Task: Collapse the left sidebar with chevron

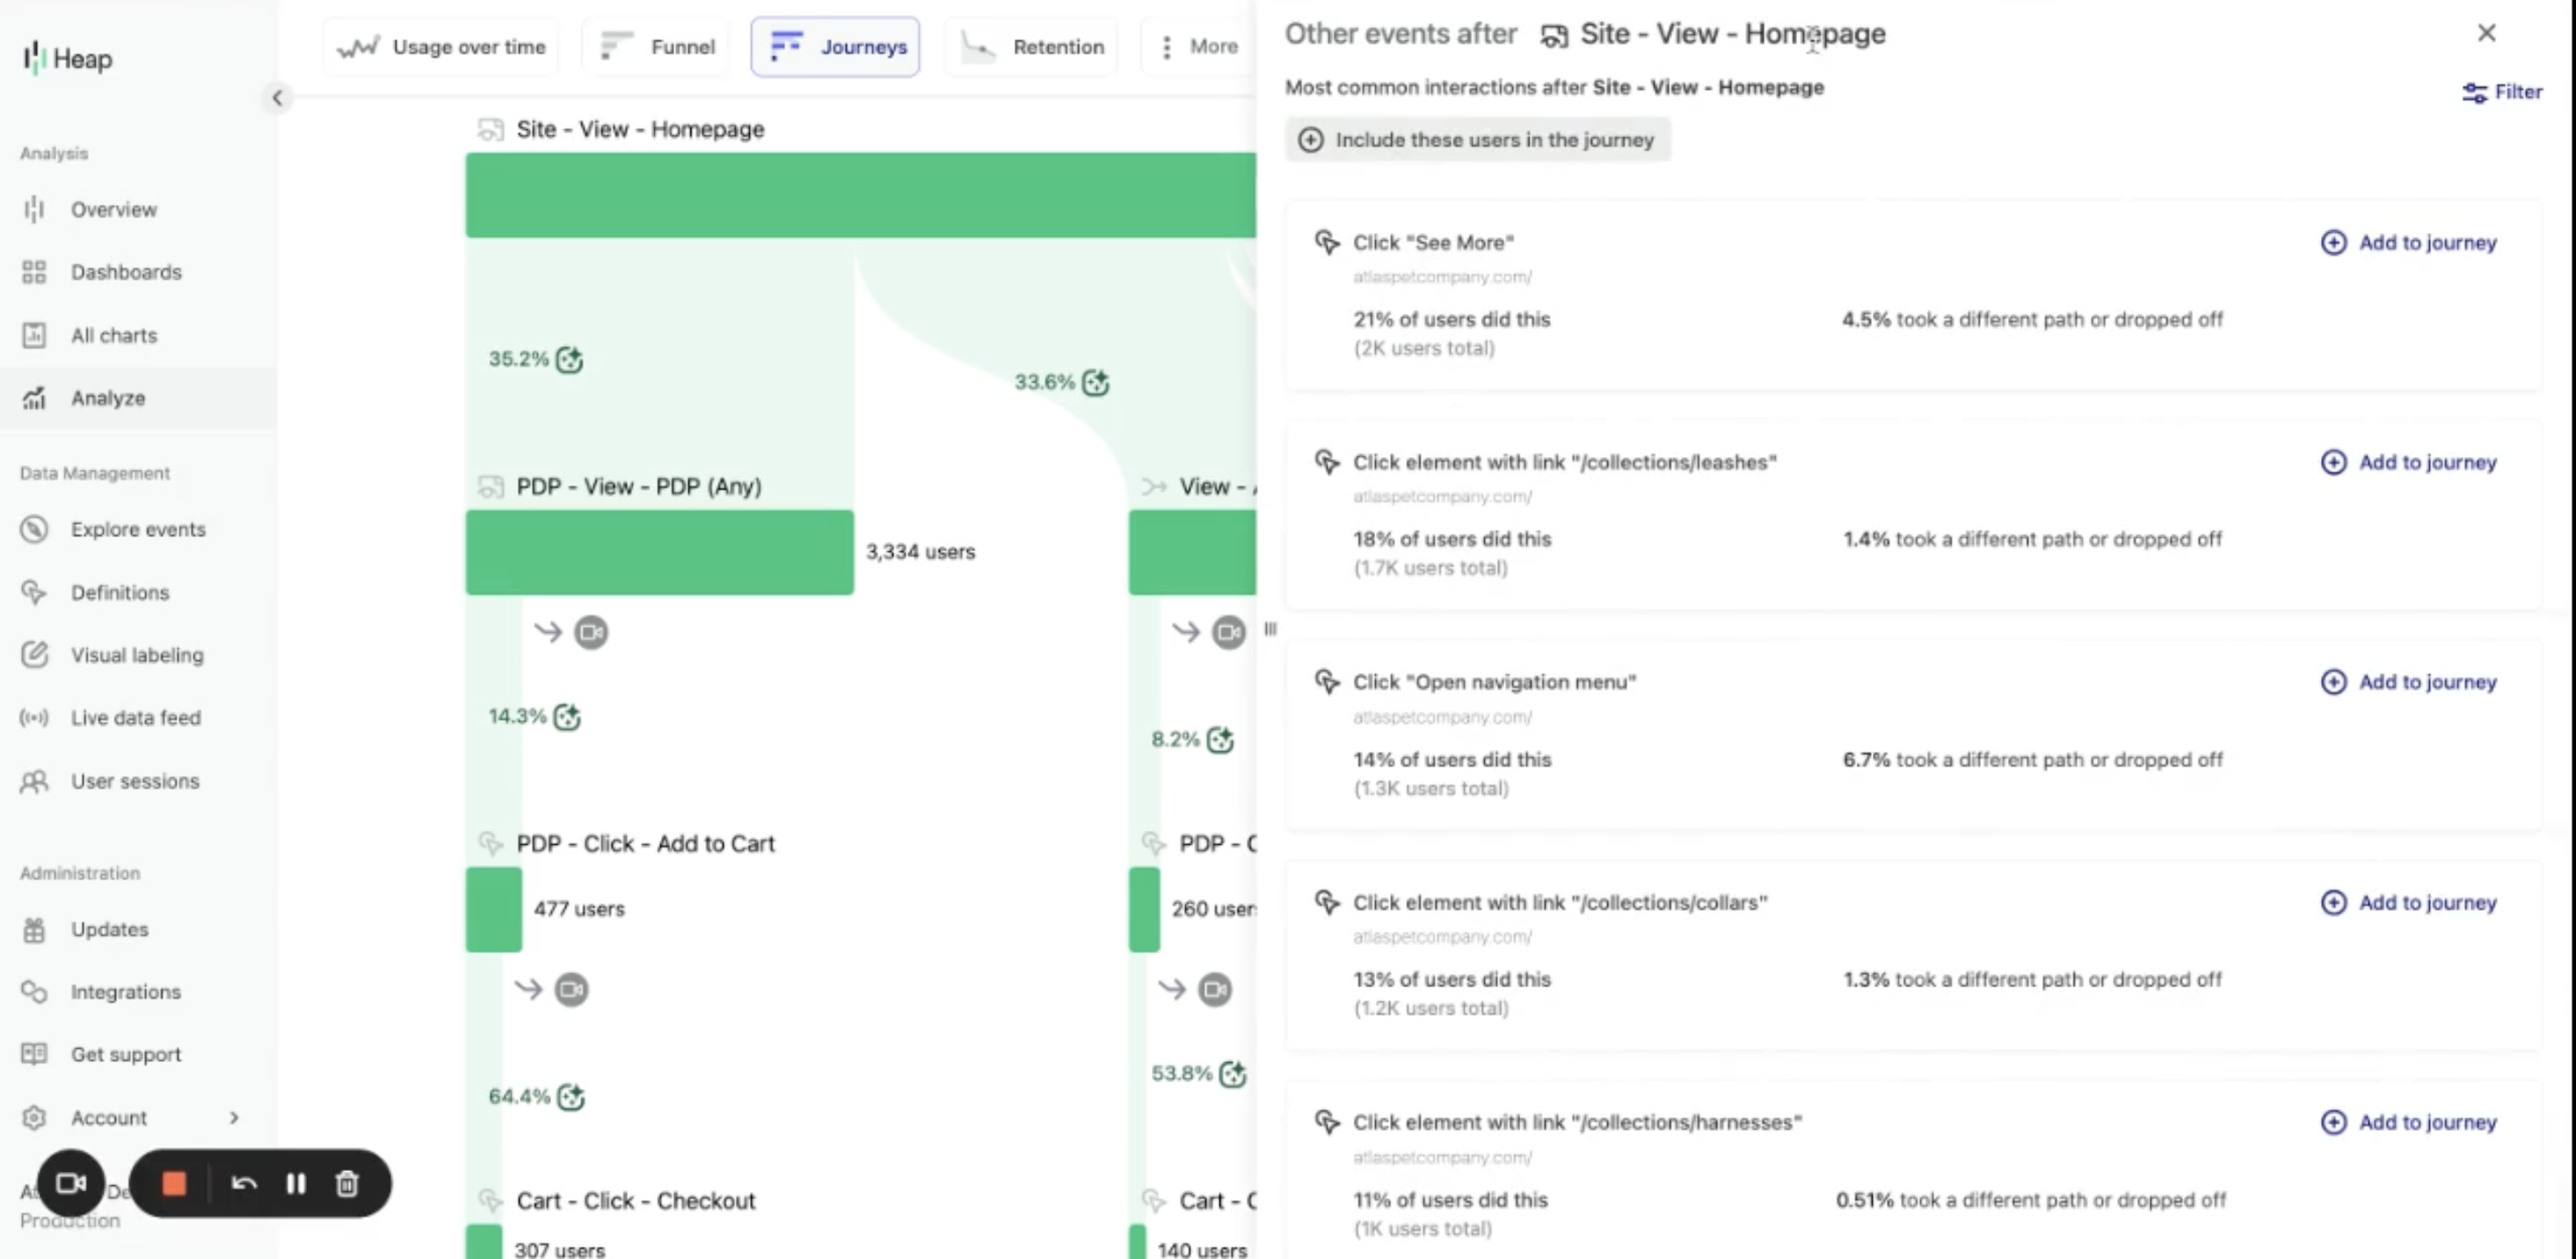Action: [x=277, y=98]
